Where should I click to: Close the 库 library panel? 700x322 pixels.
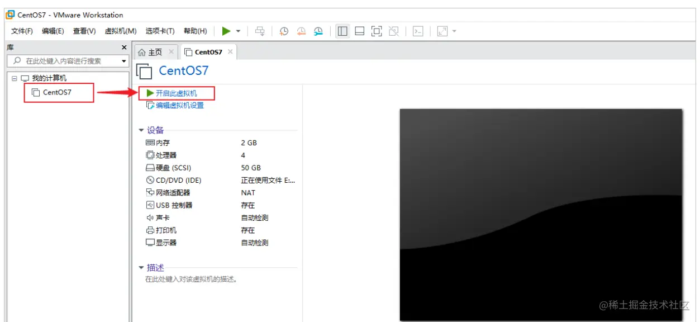point(124,48)
